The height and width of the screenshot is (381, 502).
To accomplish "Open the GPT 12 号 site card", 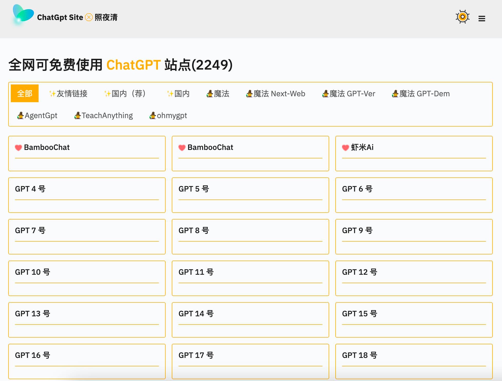I will pos(413,278).
